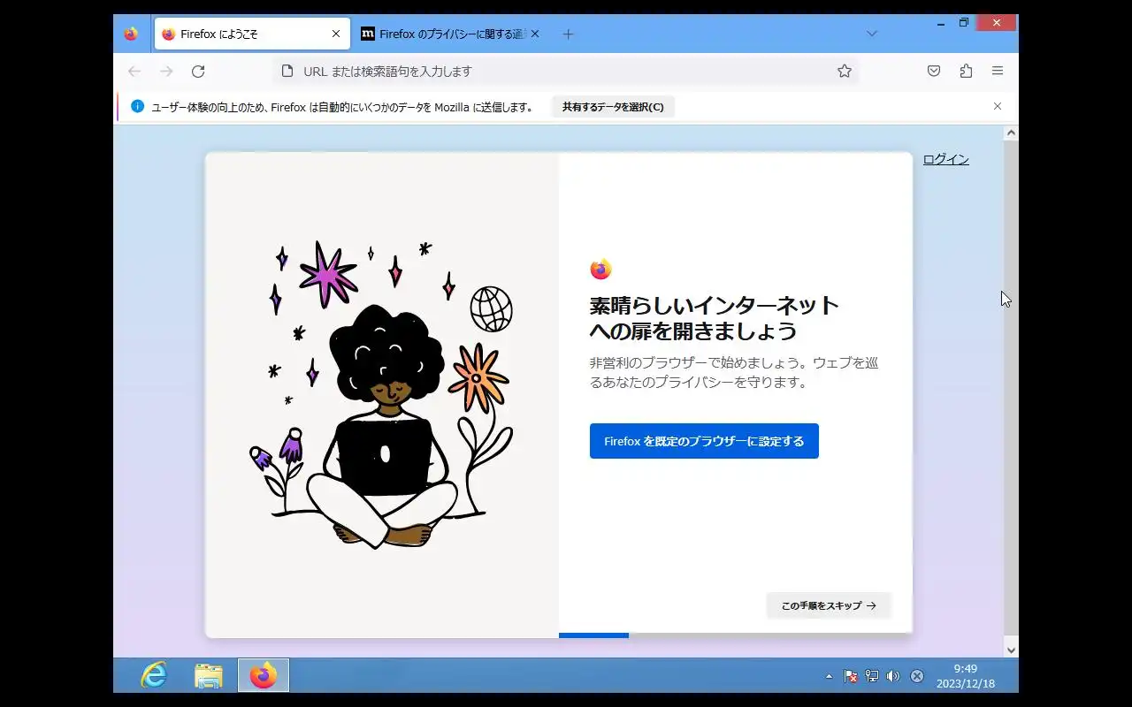Open a new tab with the plus icon
This screenshot has width=1132, height=707.
(569, 34)
